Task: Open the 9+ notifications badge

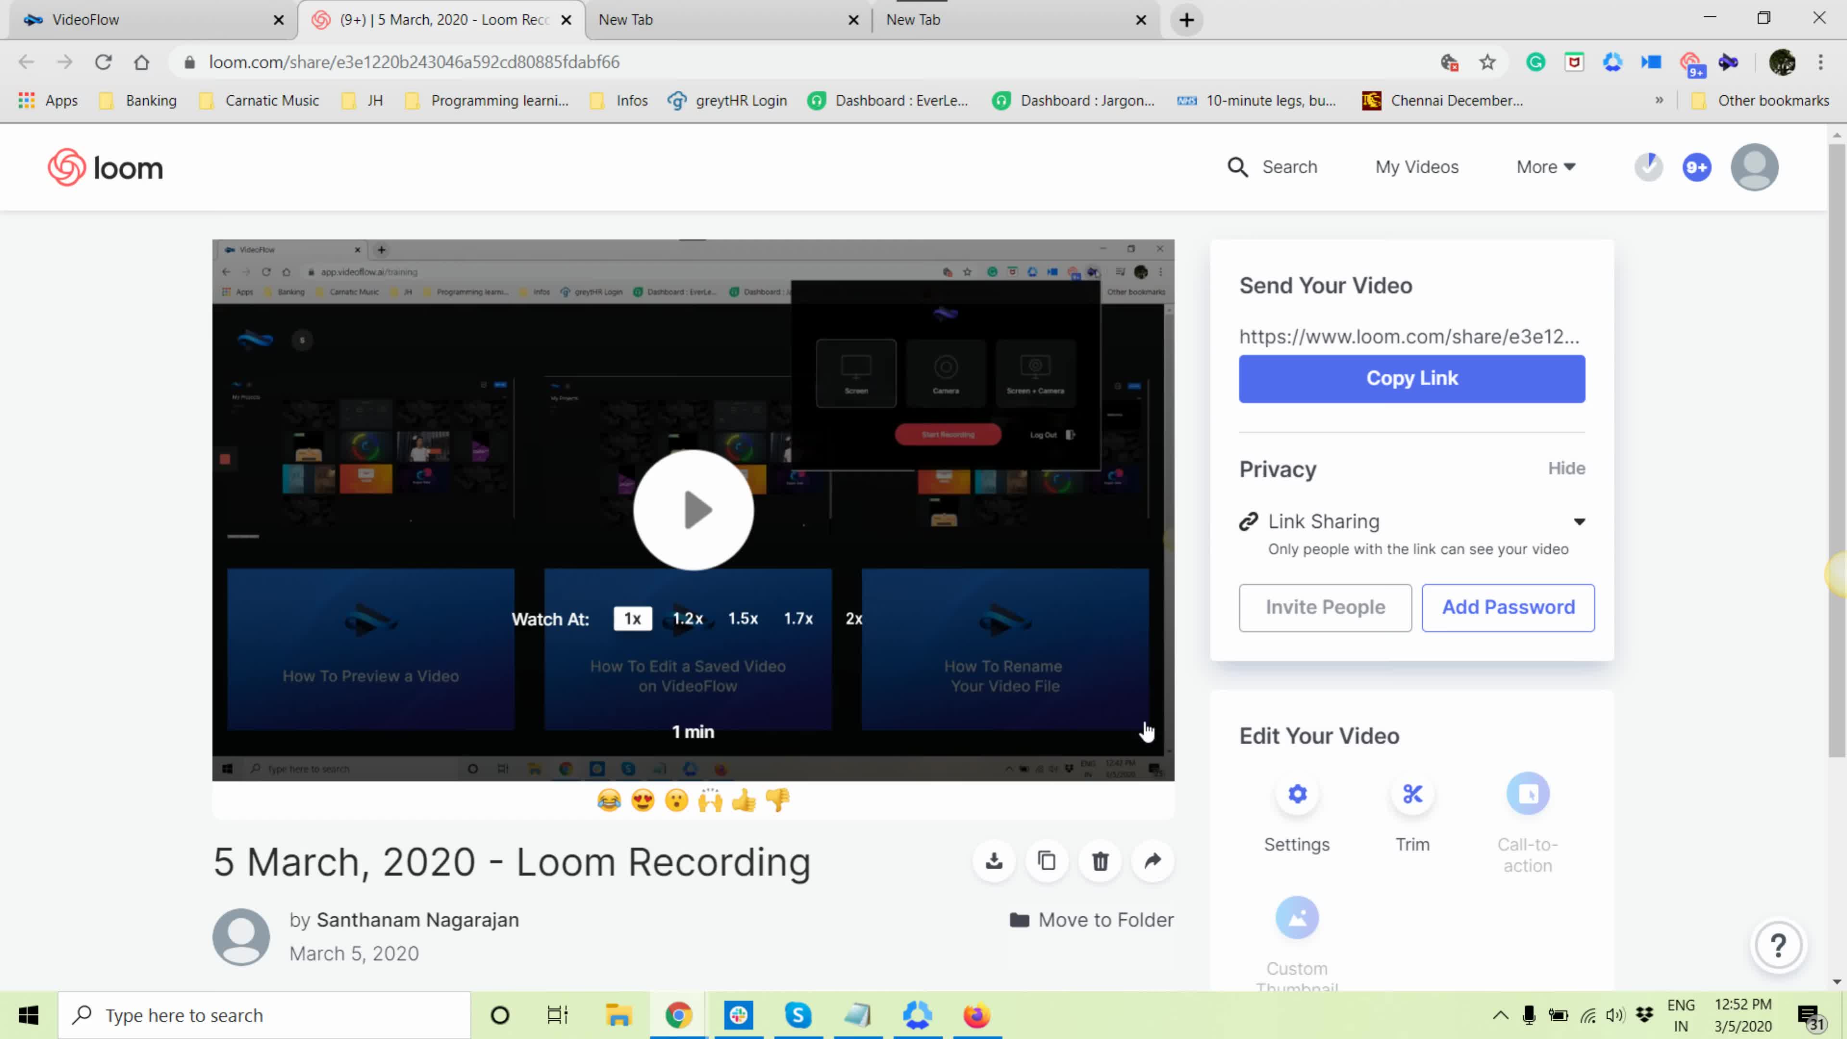Action: pos(1697,168)
